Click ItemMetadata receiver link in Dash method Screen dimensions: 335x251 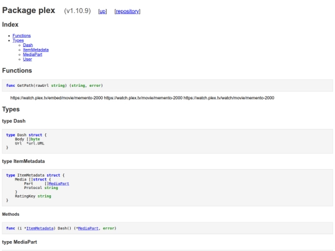click(x=40, y=228)
